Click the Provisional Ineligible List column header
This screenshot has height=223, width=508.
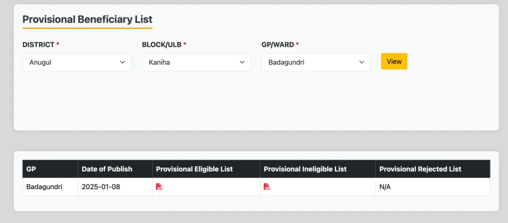point(305,169)
